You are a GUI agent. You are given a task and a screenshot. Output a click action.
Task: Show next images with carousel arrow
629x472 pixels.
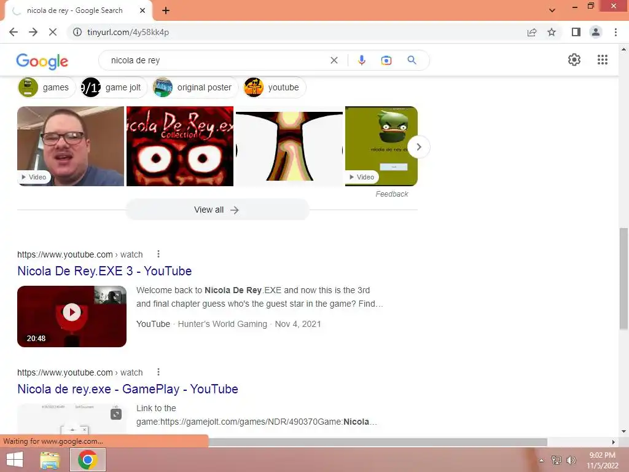click(418, 147)
